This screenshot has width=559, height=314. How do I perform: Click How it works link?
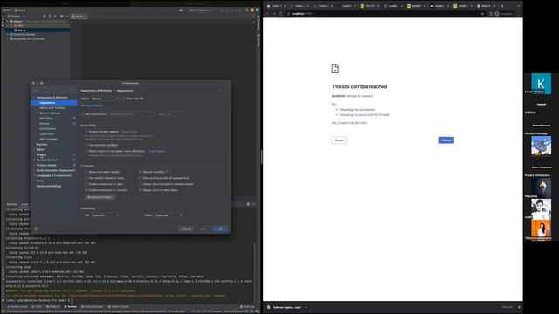point(156,151)
